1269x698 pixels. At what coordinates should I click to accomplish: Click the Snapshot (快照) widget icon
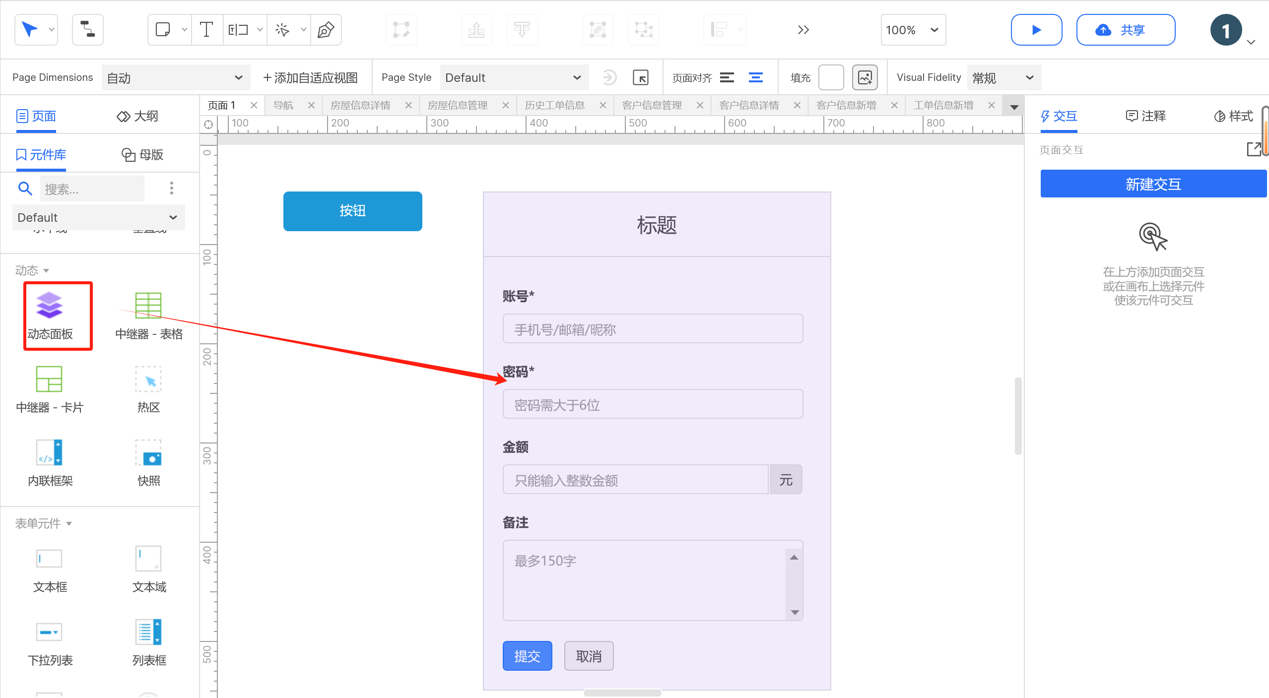[148, 452]
